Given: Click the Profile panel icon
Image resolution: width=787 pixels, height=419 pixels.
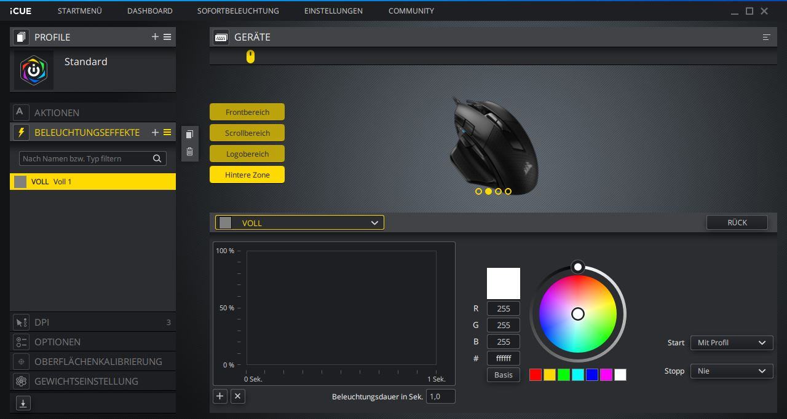Looking at the screenshot, I should click(21, 37).
